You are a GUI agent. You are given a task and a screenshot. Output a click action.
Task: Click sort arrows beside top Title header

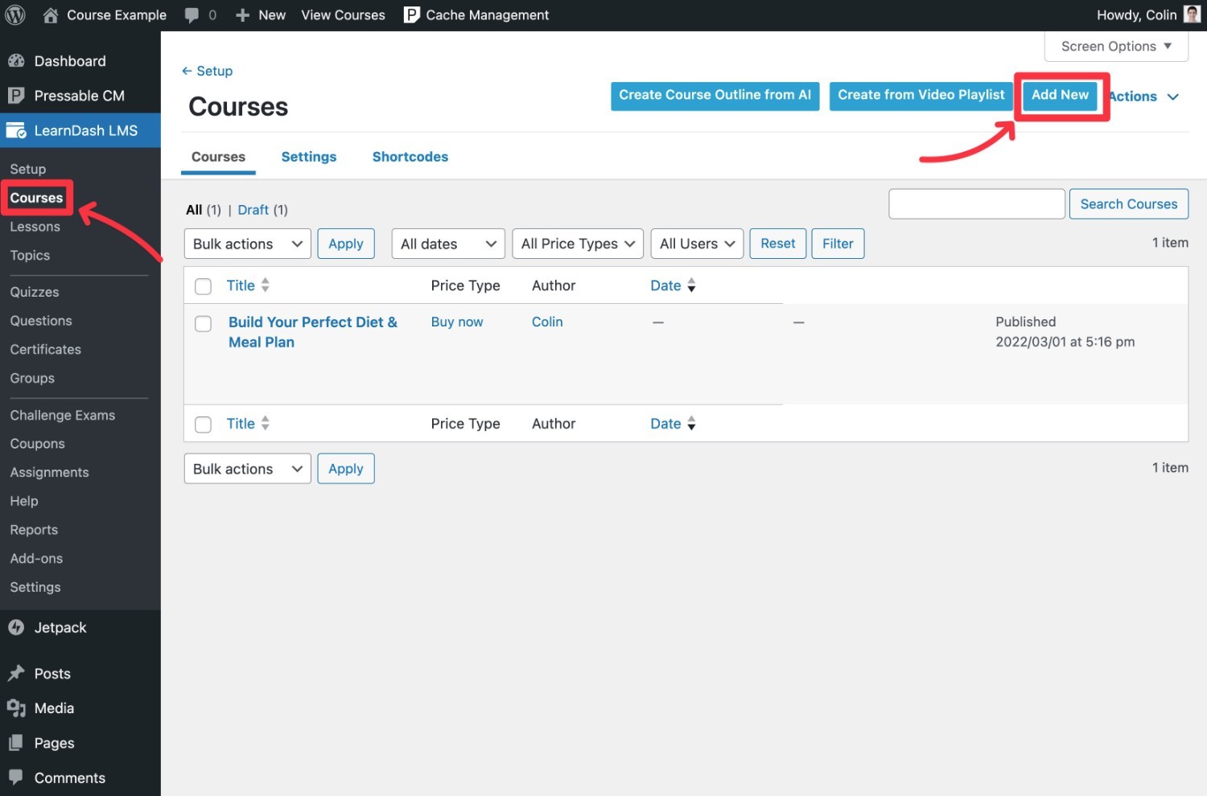coord(266,285)
